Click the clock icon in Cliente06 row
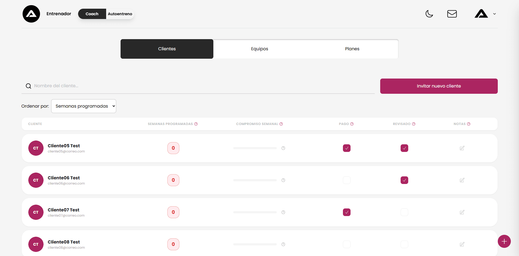The image size is (519, 256). [283, 180]
